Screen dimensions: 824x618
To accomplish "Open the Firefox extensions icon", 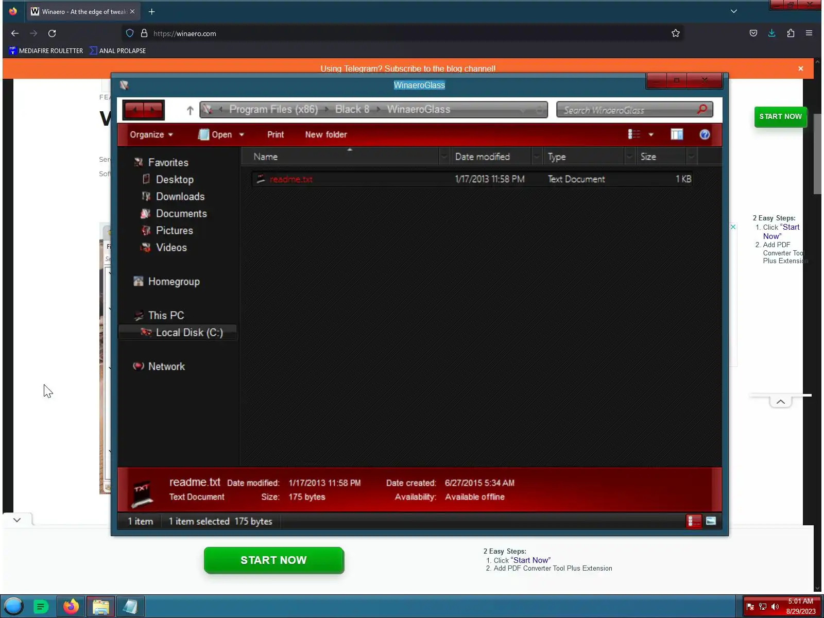I will pyautogui.click(x=791, y=33).
